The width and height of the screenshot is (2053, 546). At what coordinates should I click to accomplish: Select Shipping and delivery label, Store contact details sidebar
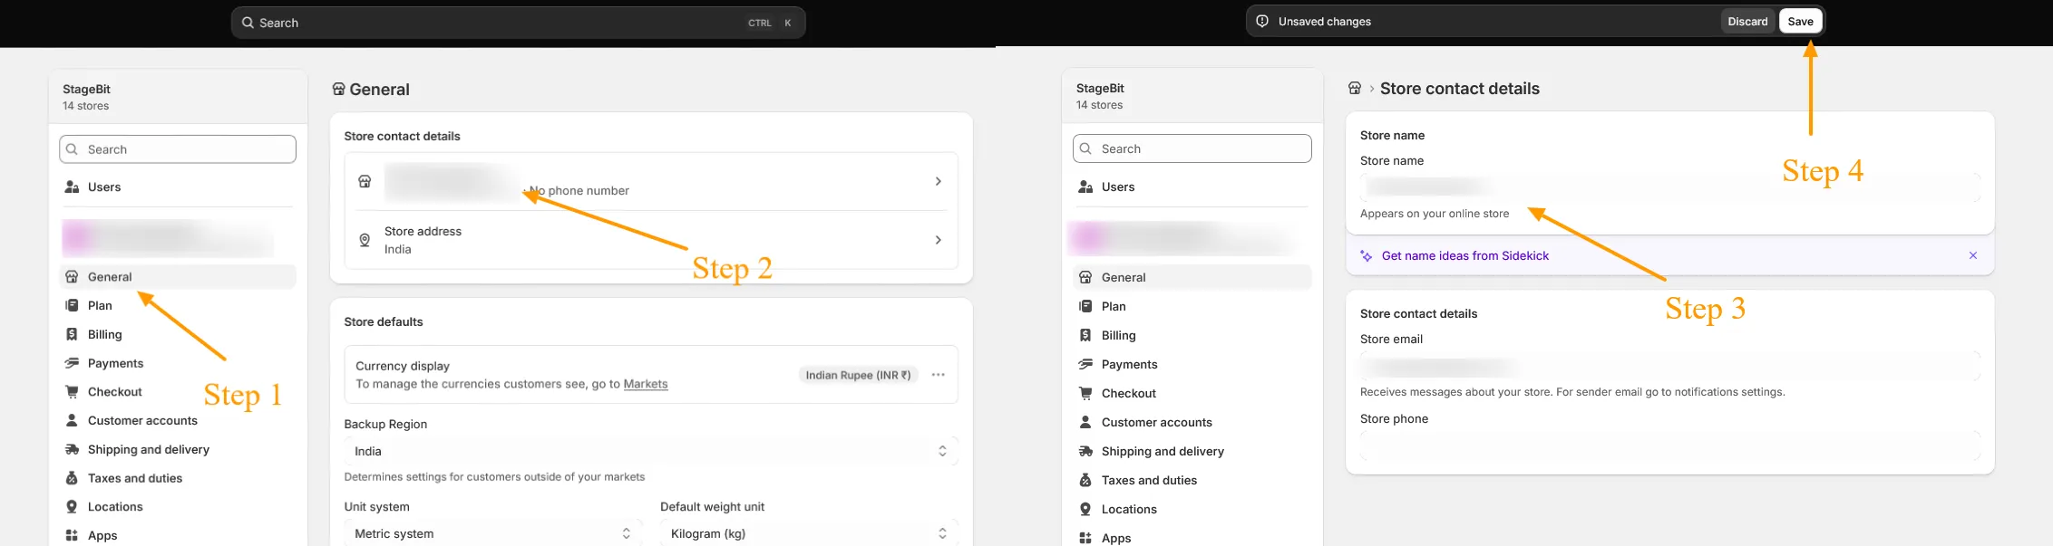coord(1163,451)
